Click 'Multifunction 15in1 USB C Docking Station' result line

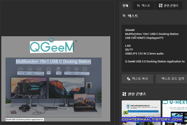tap(152, 34)
